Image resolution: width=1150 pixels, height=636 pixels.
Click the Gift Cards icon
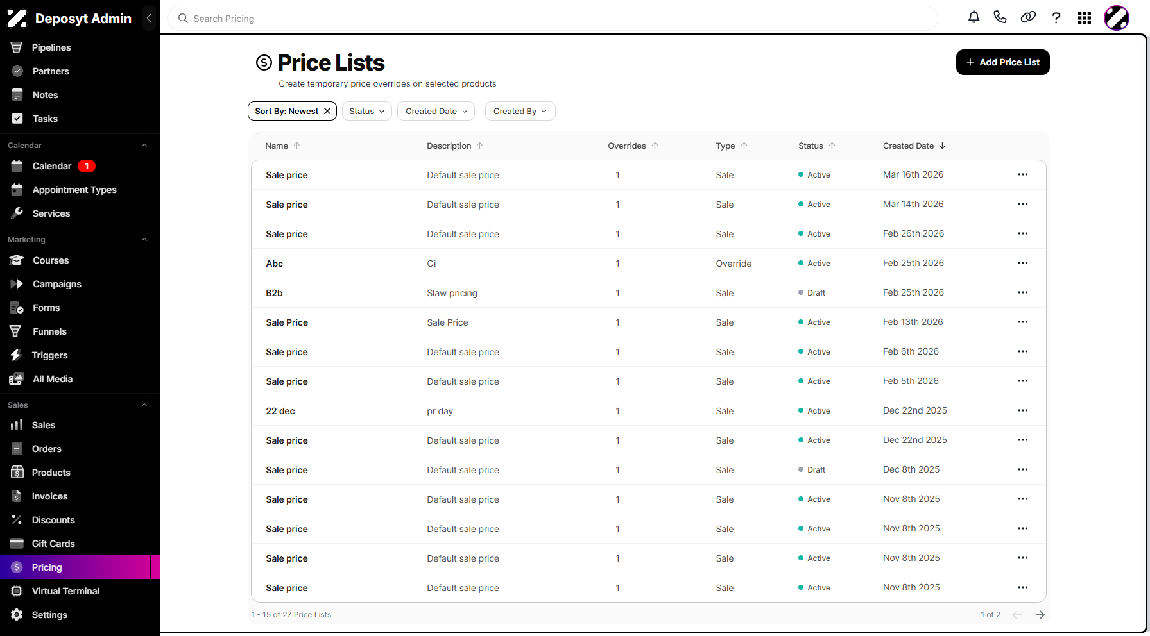pos(17,544)
